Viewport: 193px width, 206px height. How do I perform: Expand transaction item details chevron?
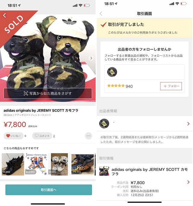coord(188,182)
